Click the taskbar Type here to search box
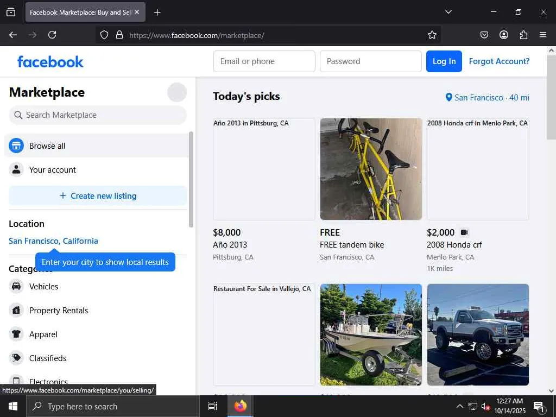Viewport: 556px width, 417px height. coord(113,406)
